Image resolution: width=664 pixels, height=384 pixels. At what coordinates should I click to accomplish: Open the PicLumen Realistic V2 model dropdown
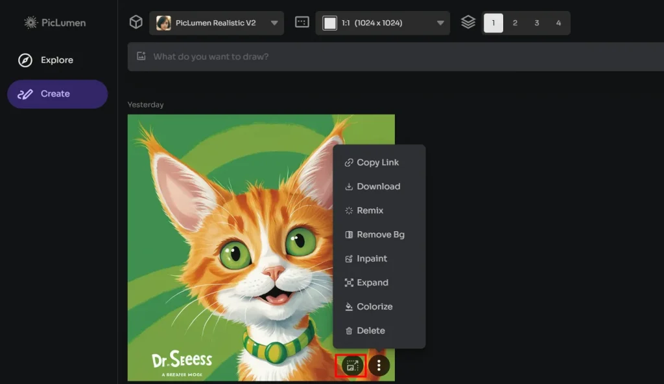tap(217, 22)
